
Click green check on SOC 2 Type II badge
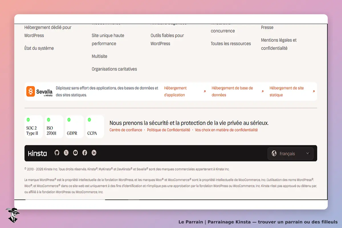tap(28, 120)
